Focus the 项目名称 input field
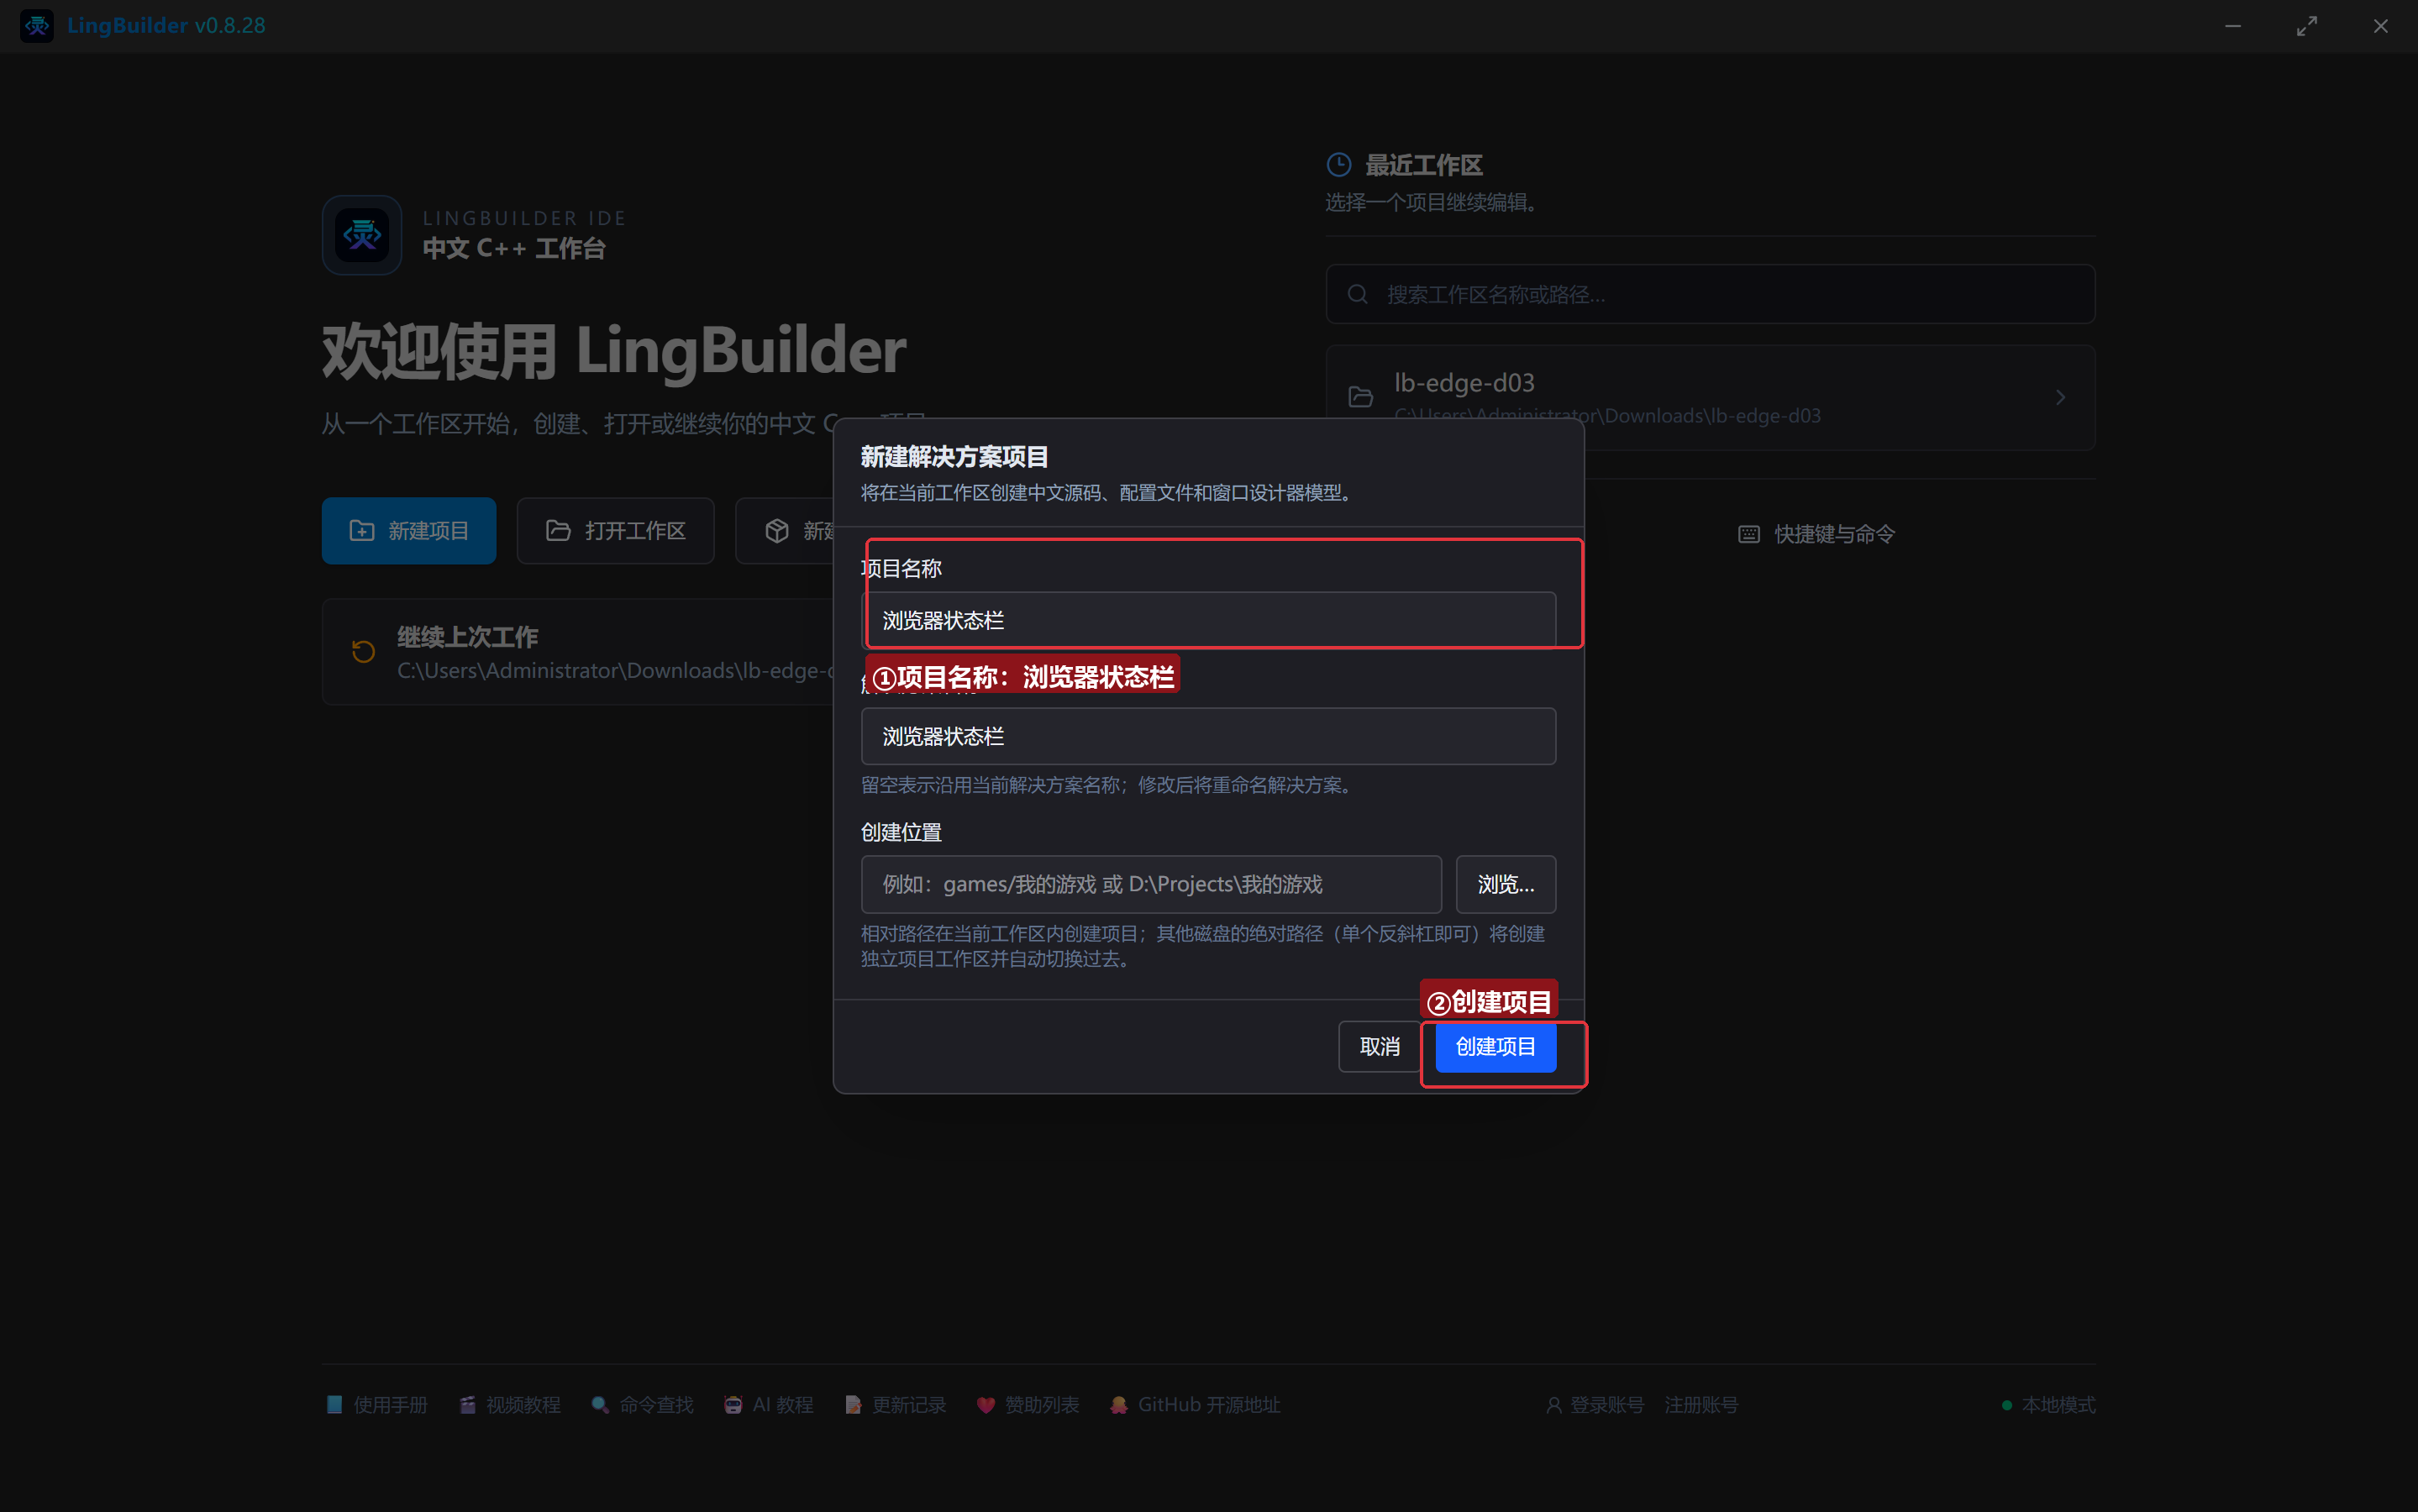Image resolution: width=2418 pixels, height=1512 pixels. click(1208, 620)
